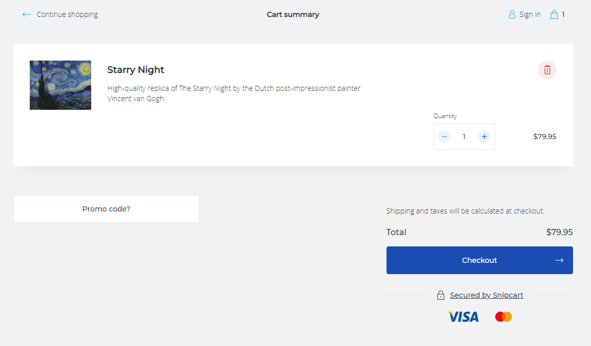This screenshot has height=346, width=591.
Task: Click the cart item count number
Action: pos(563,14)
